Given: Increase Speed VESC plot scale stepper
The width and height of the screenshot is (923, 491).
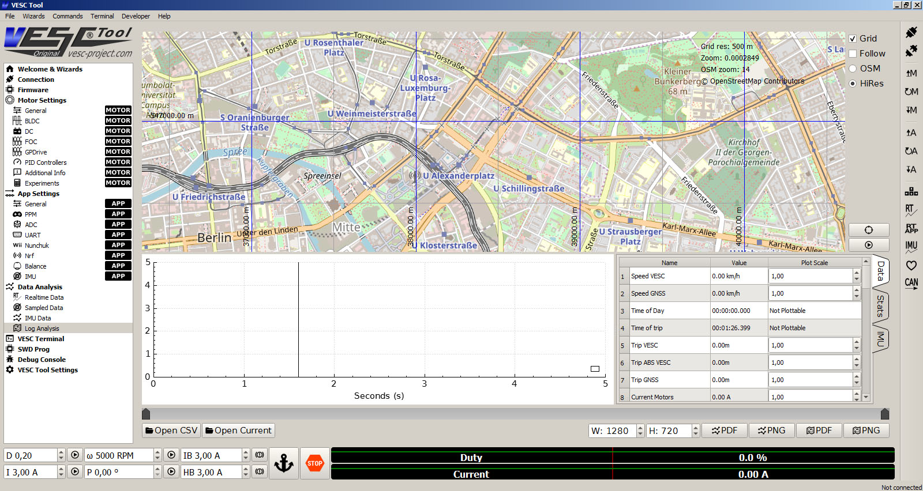Looking at the screenshot, I should pos(857,273).
